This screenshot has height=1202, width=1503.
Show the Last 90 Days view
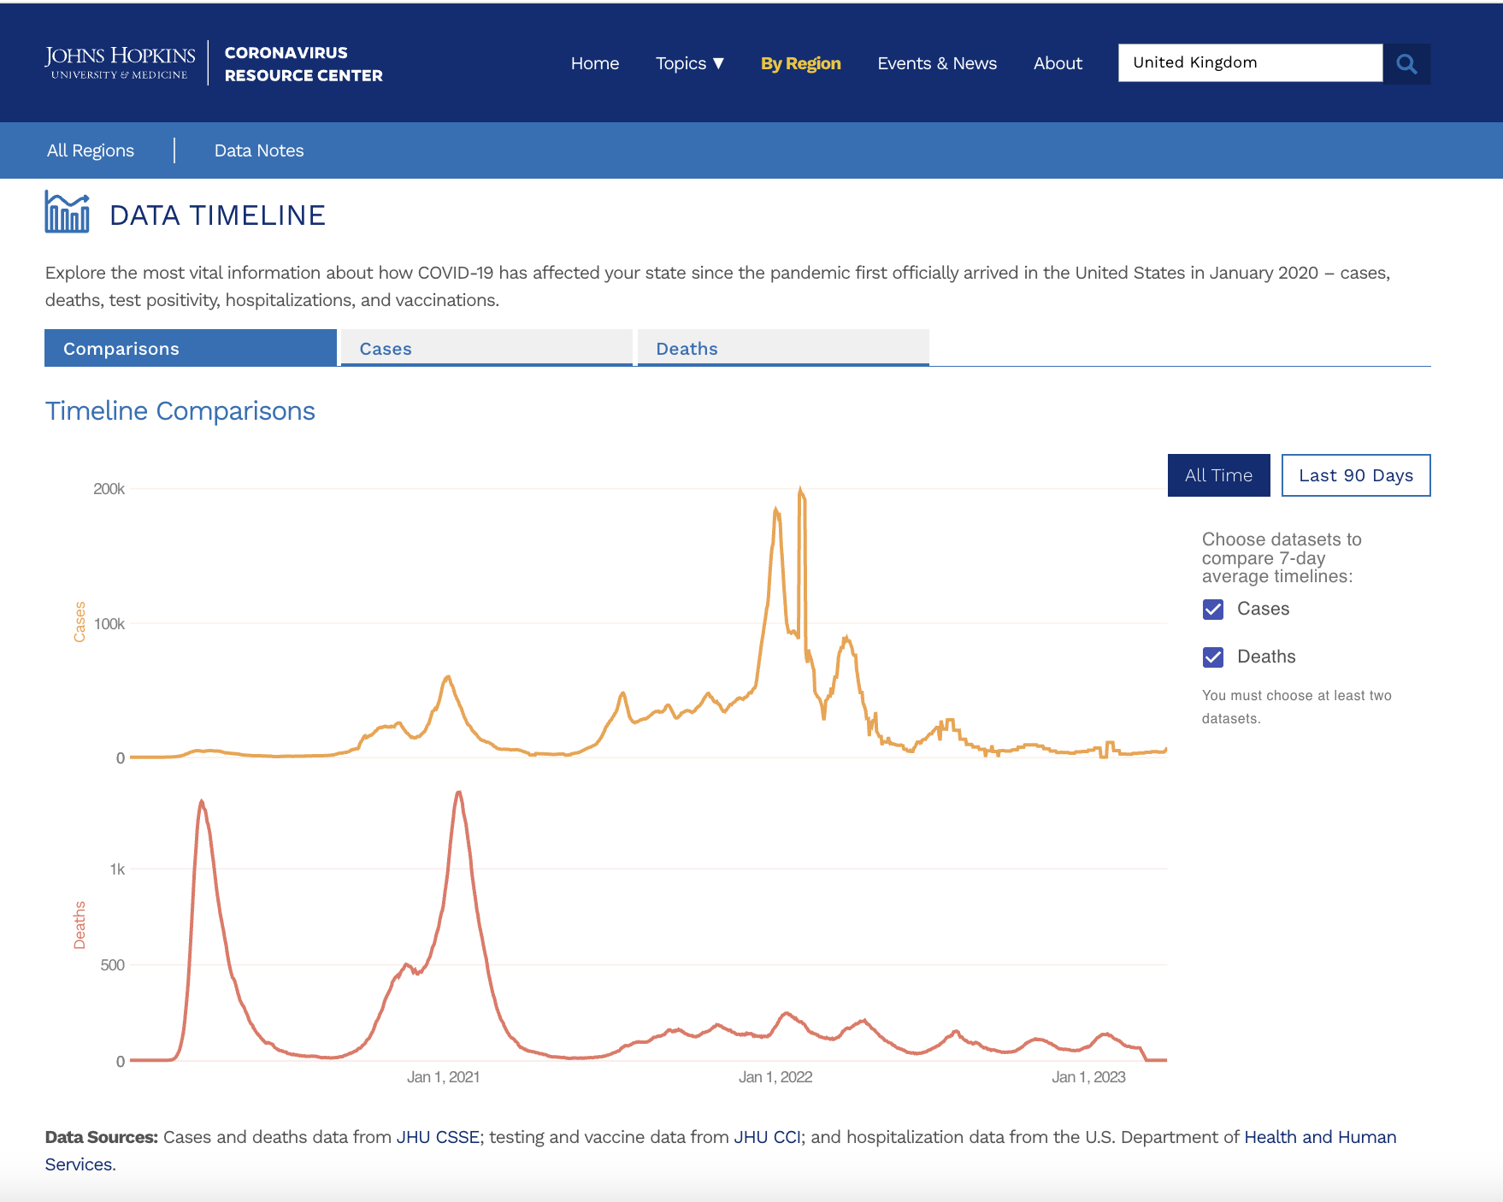(1355, 475)
